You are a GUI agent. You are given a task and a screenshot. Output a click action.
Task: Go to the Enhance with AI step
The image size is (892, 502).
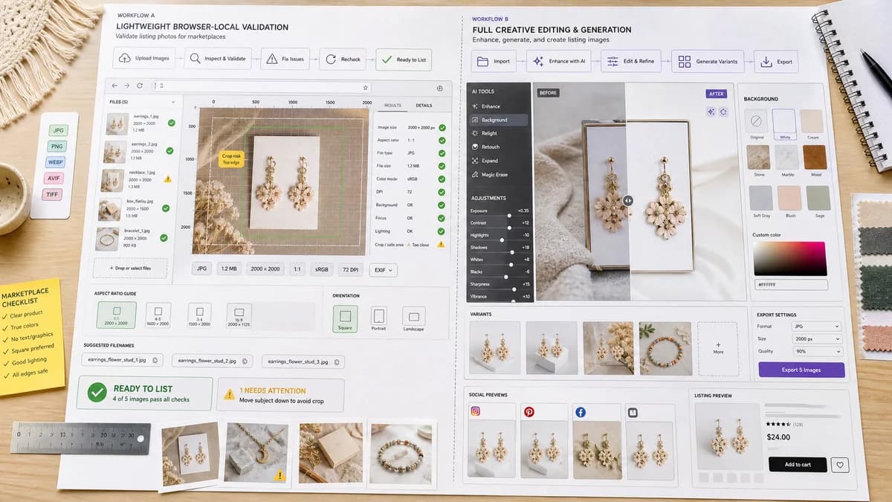coord(558,61)
